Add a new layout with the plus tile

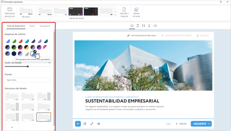click(x=12, y=127)
